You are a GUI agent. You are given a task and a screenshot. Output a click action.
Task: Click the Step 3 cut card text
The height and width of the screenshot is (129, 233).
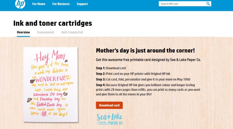[x=143, y=79]
